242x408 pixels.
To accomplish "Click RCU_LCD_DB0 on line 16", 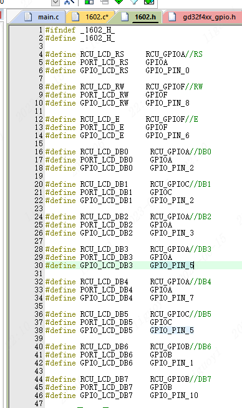I will 104,152.
